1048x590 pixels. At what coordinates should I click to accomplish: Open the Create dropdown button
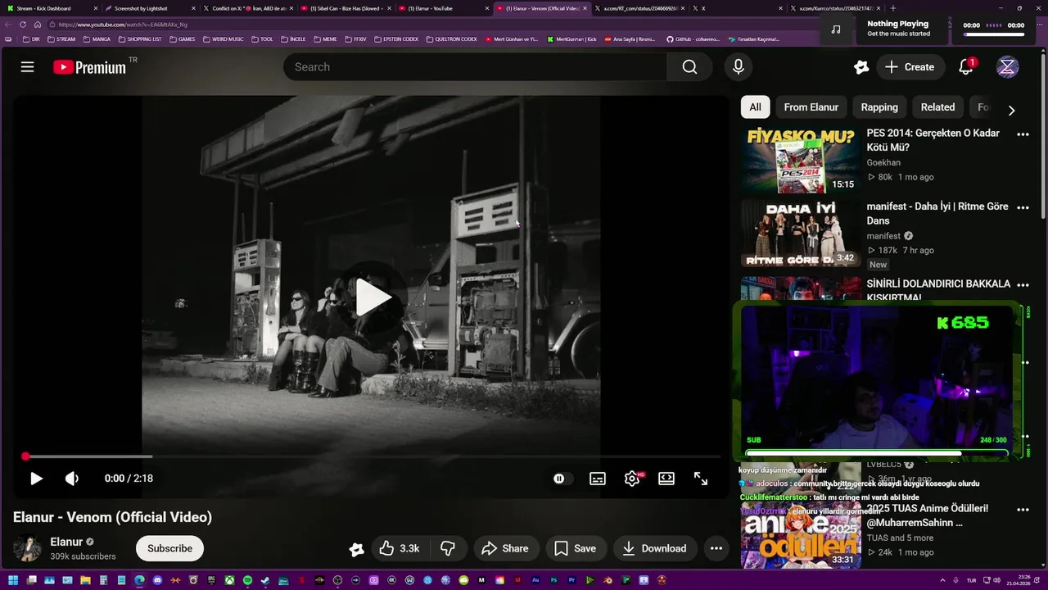tap(910, 67)
